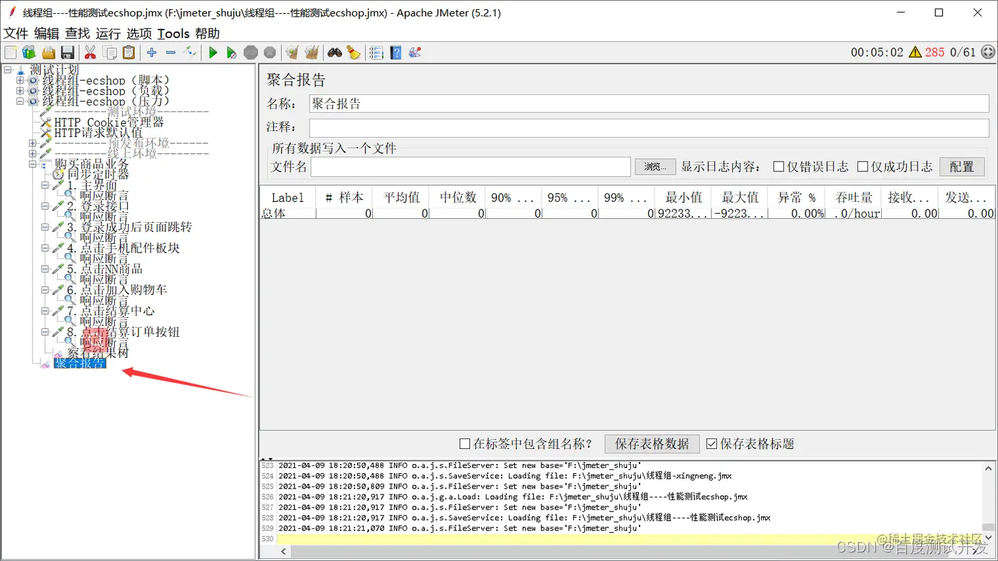Uncheck the 保存表格标题 checkbox
998x561 pixels.
712,444
